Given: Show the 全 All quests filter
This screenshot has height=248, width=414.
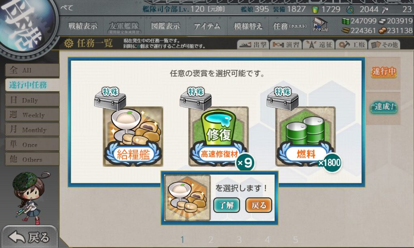Looking at the screenshot, I should coord(32,70).
